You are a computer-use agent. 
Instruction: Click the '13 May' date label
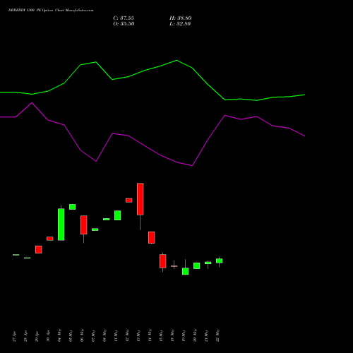tap(138, 335)
